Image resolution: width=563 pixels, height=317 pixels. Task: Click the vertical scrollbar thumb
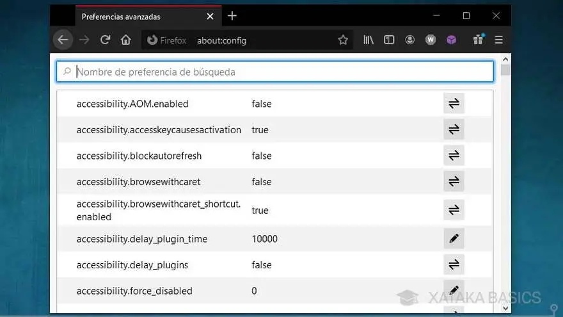505,69
